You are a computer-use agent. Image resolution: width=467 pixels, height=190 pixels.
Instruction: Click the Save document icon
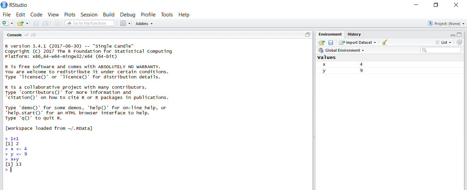point(36,23)
